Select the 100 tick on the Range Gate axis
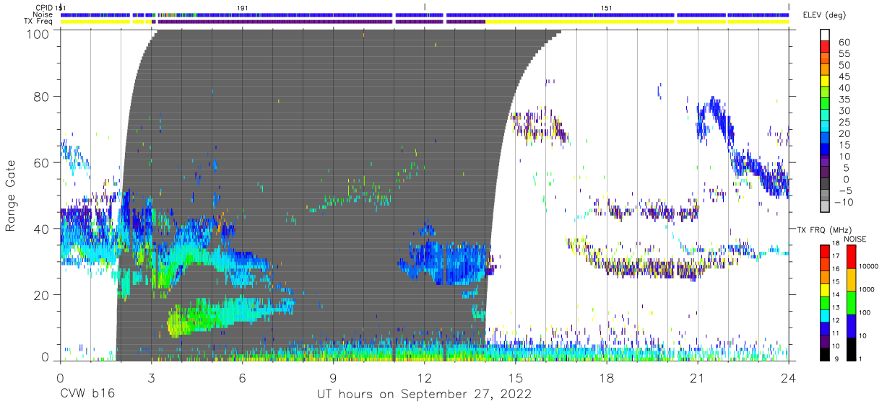The height and width of the screenshot is (409, 887). pyautogui.click(x=38, y=34)
